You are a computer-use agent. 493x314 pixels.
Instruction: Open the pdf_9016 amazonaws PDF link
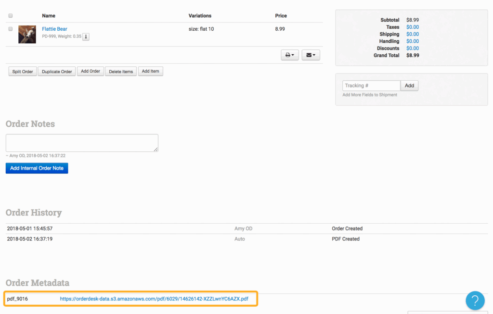coord(154,299)
